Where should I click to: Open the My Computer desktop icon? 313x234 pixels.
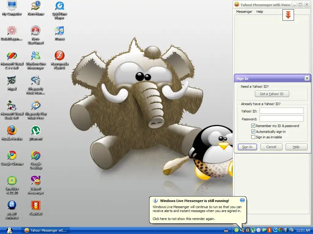12,8
